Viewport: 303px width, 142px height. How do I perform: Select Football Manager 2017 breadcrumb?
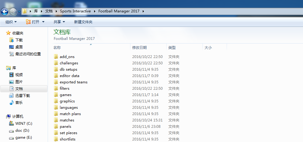click(x=119, y=11)
